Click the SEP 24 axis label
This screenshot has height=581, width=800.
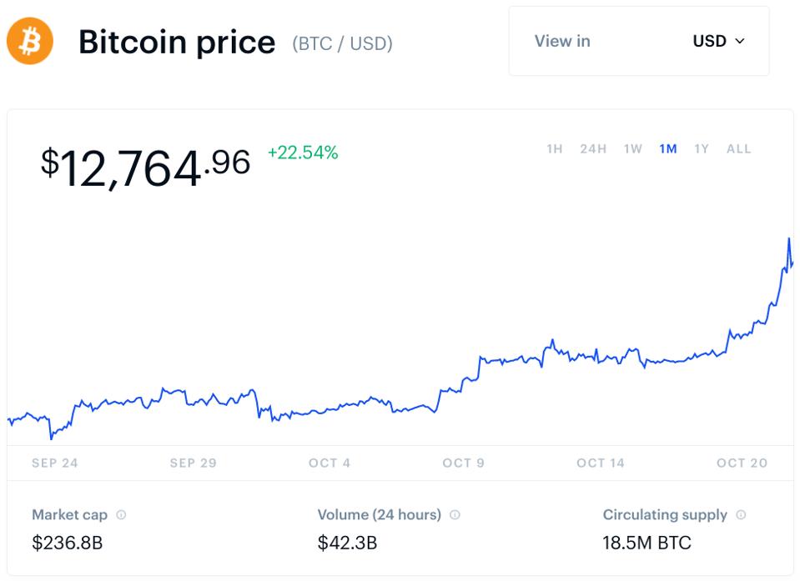(x=54, y=463)
